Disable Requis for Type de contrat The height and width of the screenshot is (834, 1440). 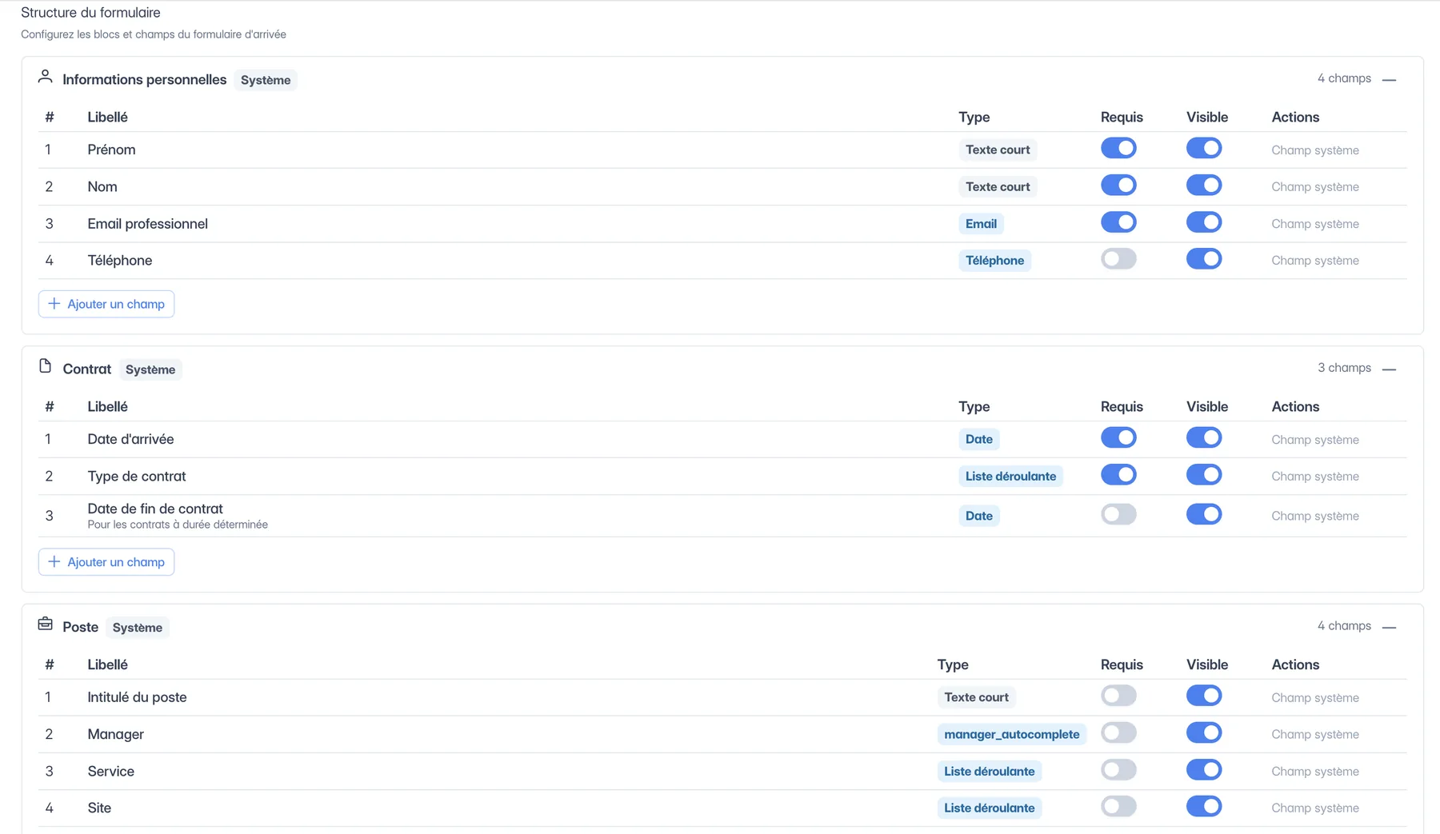(1118, 475)
